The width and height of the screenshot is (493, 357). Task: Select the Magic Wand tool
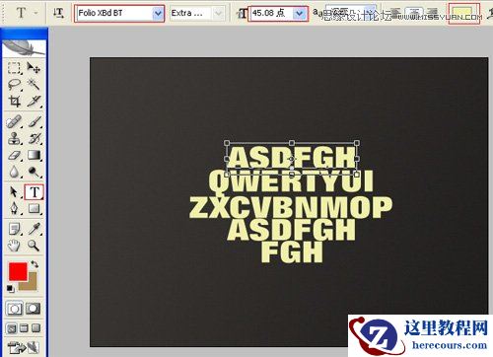pyautogui.click(x=34, y=85)
